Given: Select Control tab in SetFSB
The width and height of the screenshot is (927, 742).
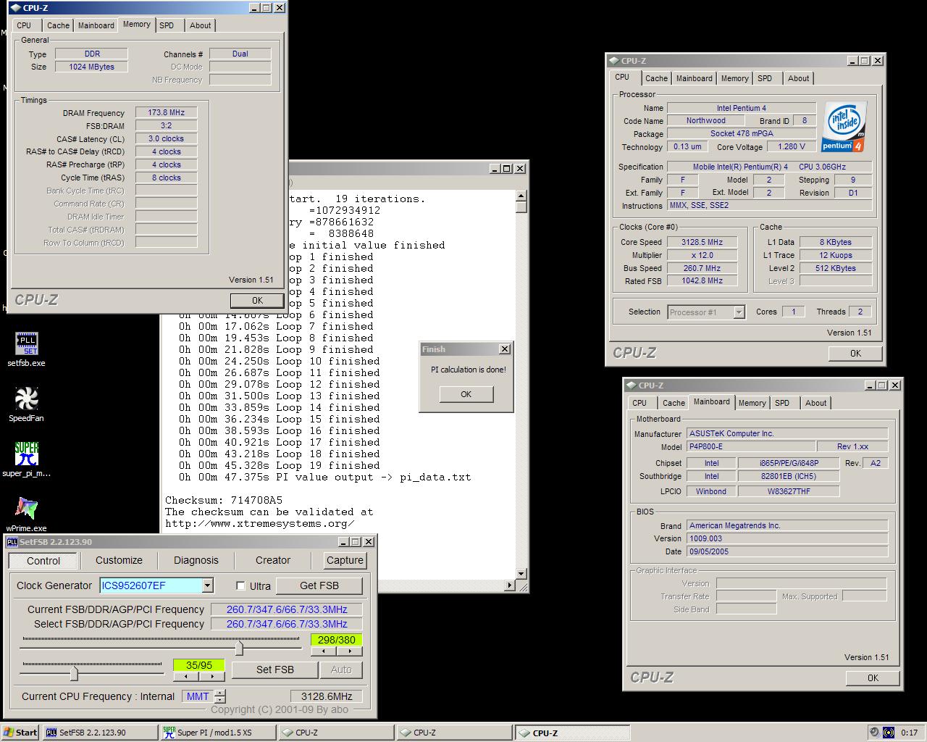Looking at the screenshot, I should 43,561.
